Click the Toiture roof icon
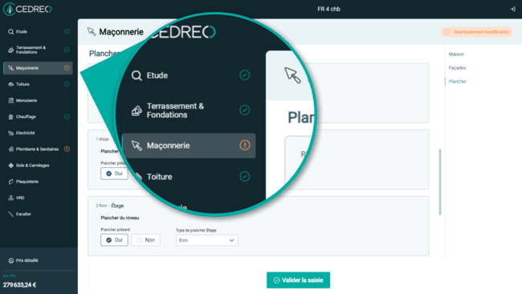 [x=11, y=84]
